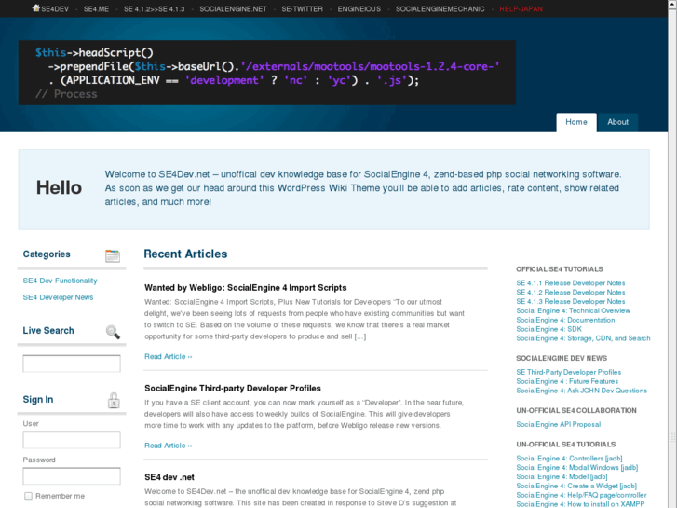
Task: Open Social Engine 4: Modal Windows [jadb]
Action: click(x=577, y=467)
